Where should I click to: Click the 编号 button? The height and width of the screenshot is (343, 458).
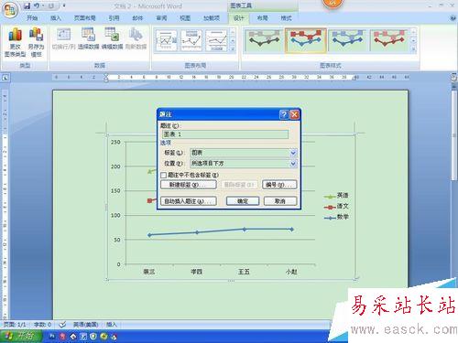[279, 185]
